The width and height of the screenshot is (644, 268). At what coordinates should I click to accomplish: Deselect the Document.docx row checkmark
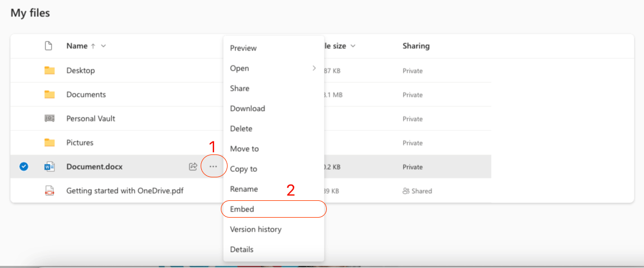tap(24, 167)
